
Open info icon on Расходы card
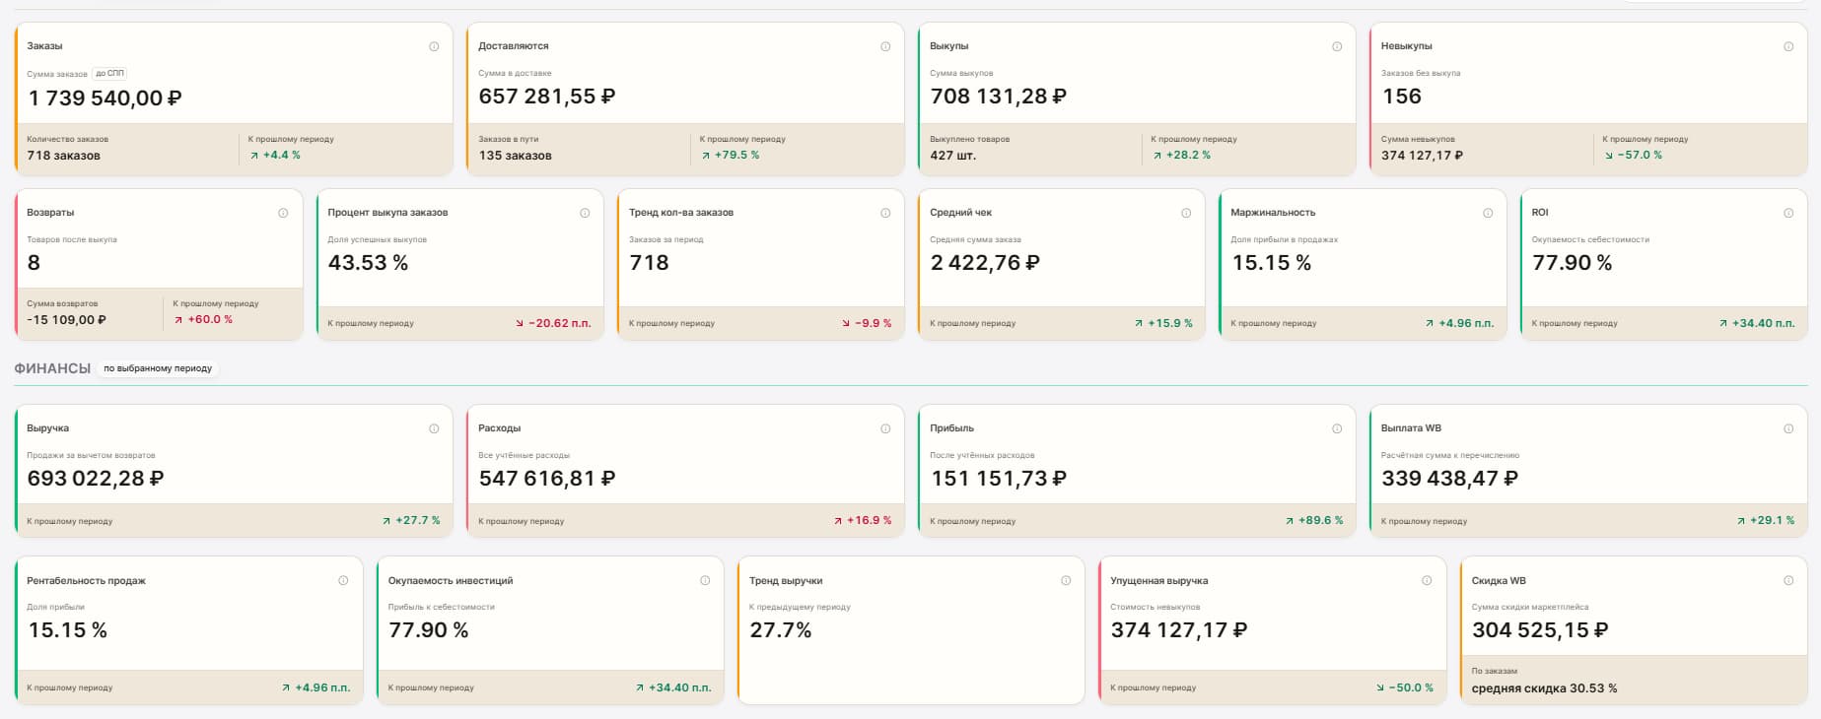[x=885, y=428]
